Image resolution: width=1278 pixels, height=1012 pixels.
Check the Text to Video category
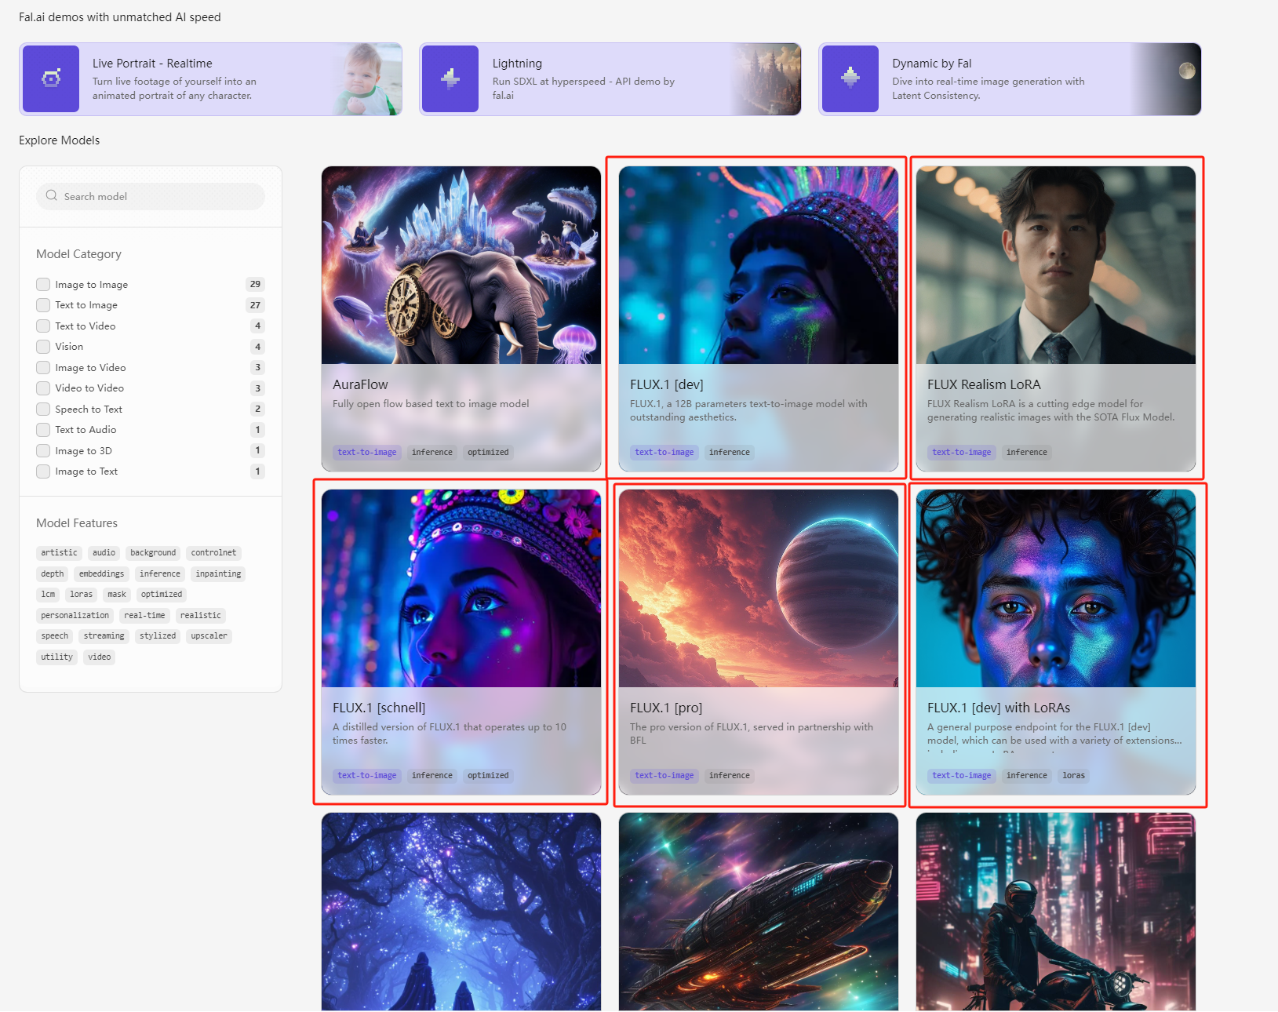pos(43,326)
